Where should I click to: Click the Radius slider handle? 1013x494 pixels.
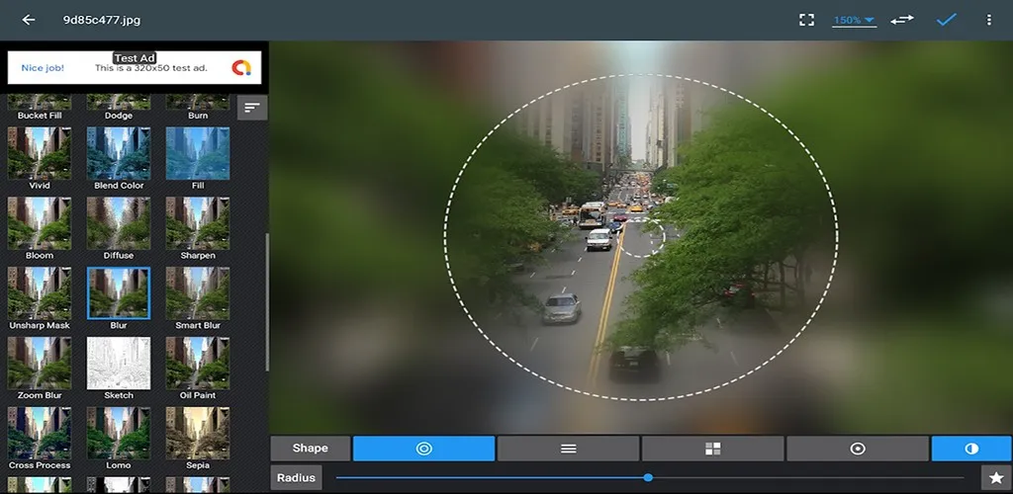648,478
